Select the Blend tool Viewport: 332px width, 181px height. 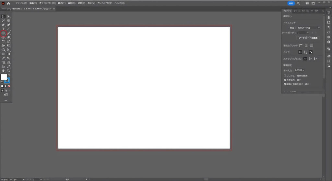point(8,58)
